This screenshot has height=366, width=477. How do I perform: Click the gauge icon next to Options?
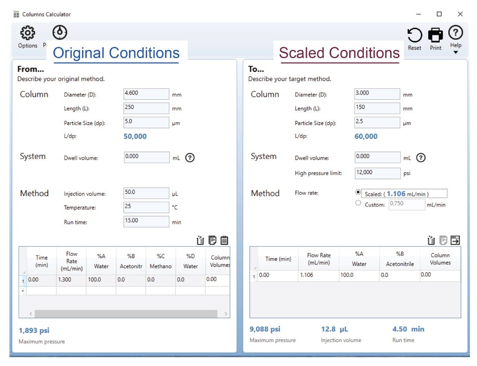60,32
